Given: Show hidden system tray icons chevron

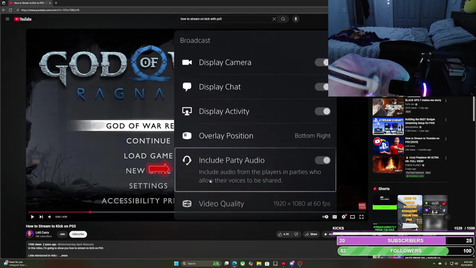Looking at the screenshot, I should [434, 264].
